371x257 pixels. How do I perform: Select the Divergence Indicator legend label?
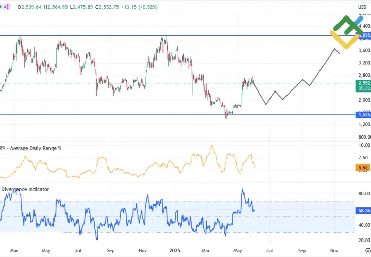tap(25, 189)
